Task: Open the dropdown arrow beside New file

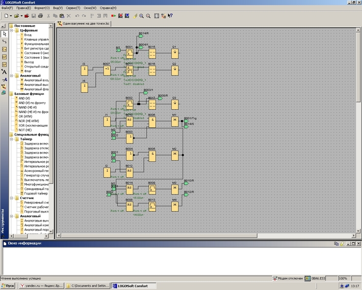Action: coord(11,16)
